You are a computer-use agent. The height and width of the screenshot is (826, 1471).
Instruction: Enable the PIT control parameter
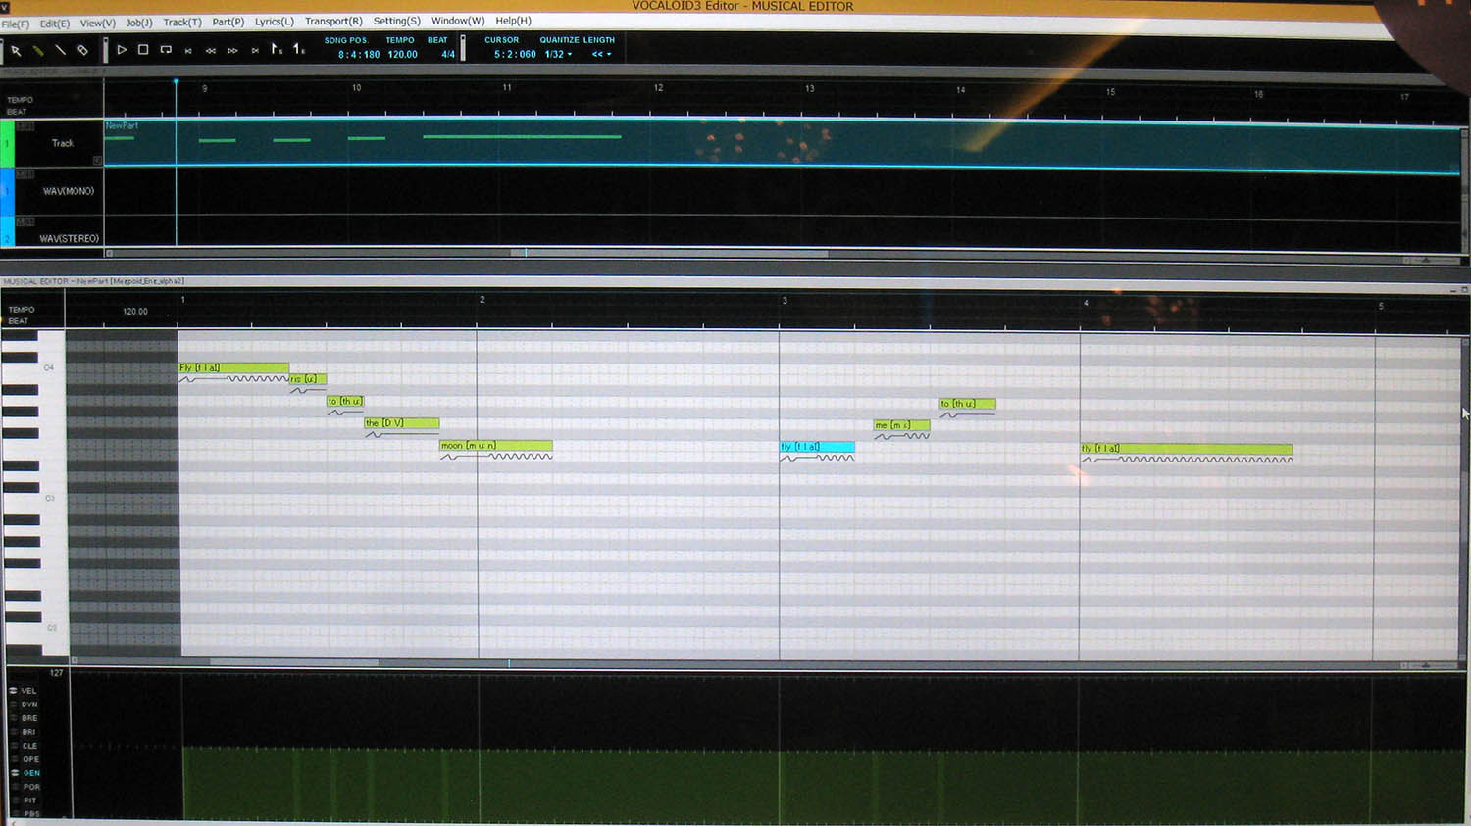pos(14,801)
